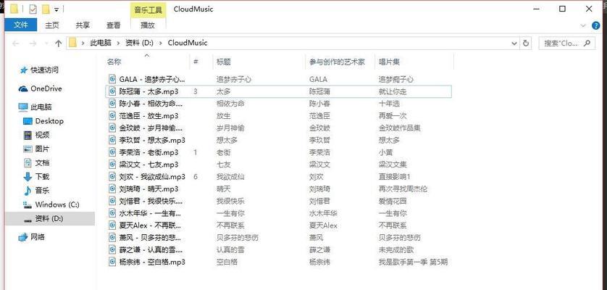Viewport: 607px width, 290px height.
Task: Click CloudMusic in the address path
Action: [x=188, y=43]
